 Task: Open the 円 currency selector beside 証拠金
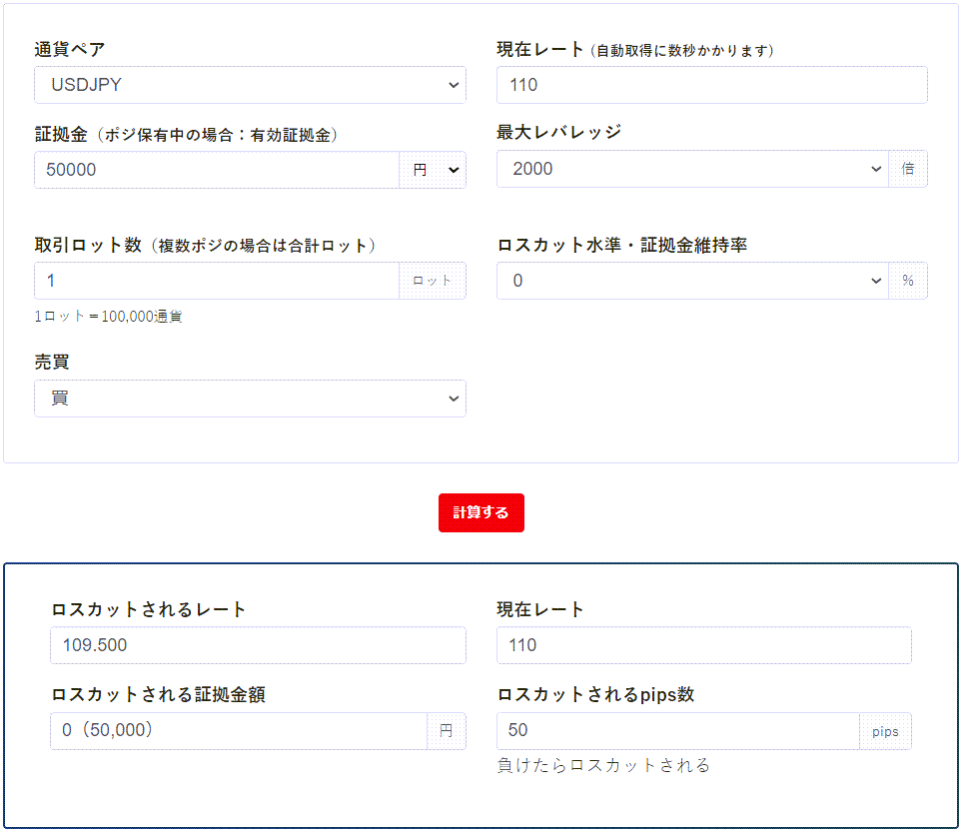coord(433,170)
